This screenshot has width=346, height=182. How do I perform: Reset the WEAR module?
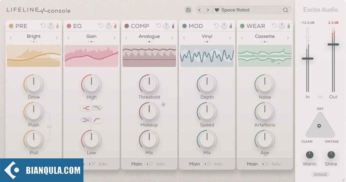274,26
